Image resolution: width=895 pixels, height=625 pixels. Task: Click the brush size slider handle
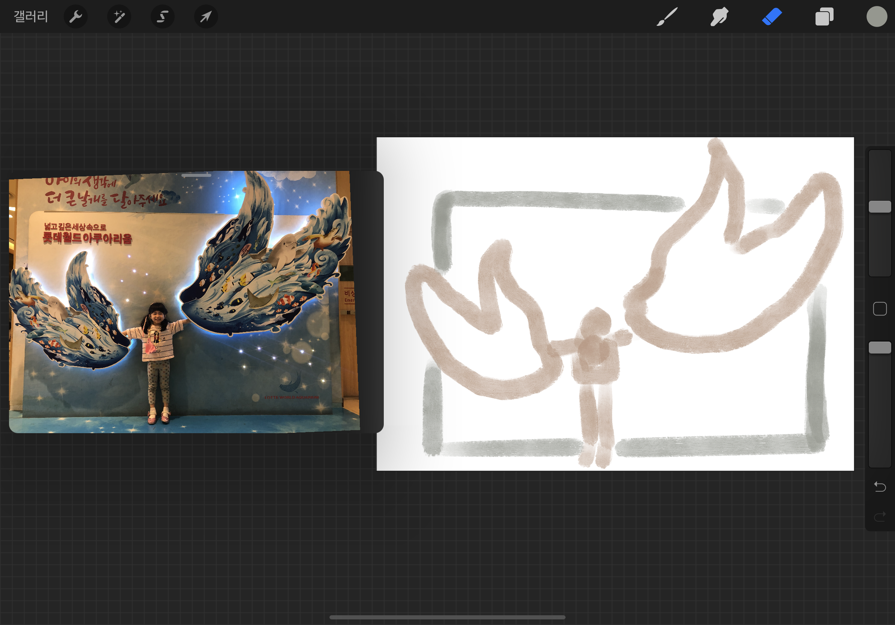click(879, 206)
